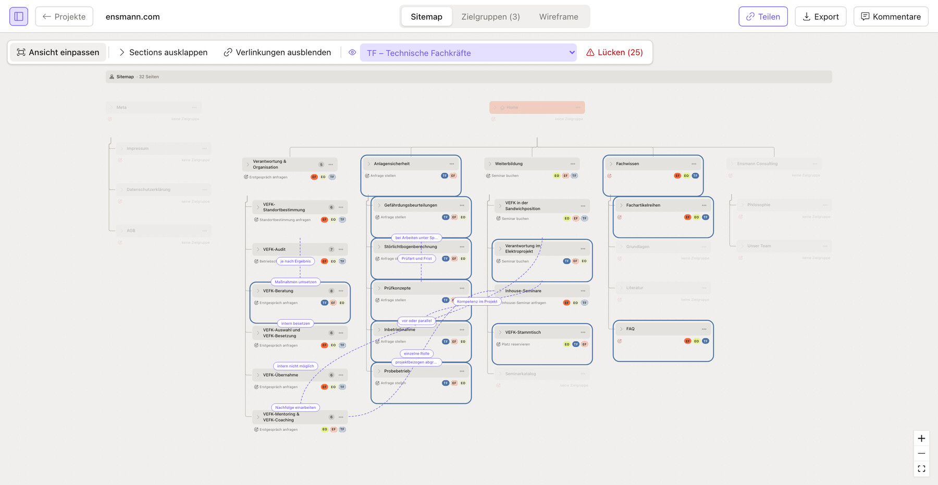Toggle Verlinkungen ausblenden

point(277,52)
